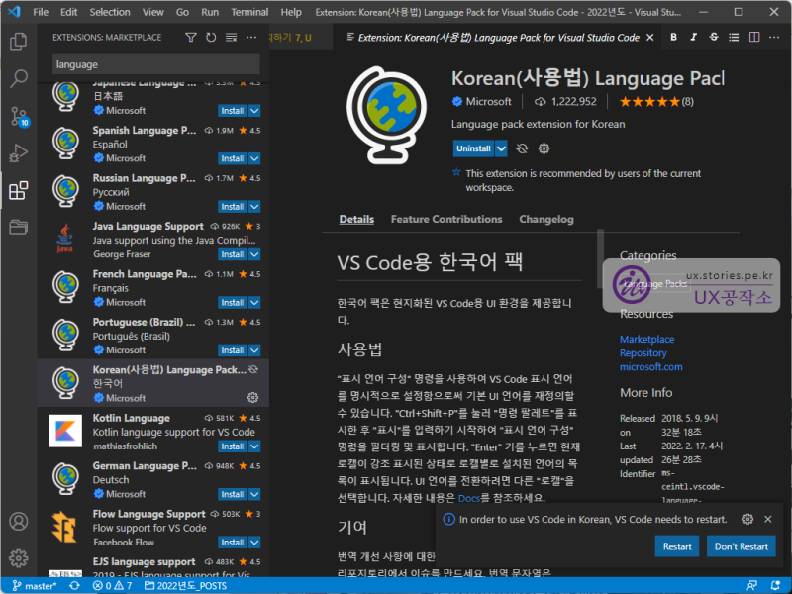Open the Accounts icon in activity bar
792x594 pixels.
pyautogui.click(x=18, y=522)
